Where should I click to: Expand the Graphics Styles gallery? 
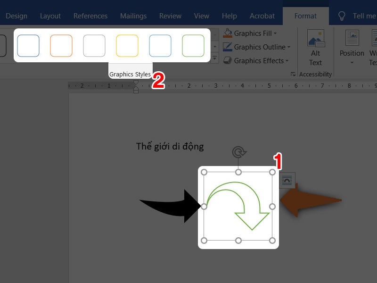click(x=215, y=58)
